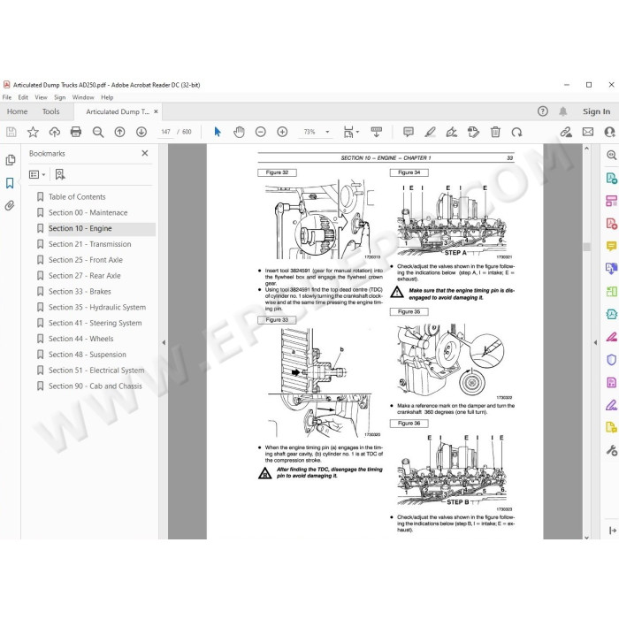Open the account profile icon

coord(609,132)
